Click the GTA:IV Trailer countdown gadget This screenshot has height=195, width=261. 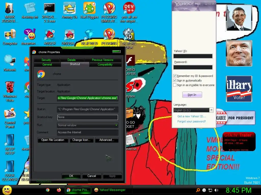click(x=239, y=141)
